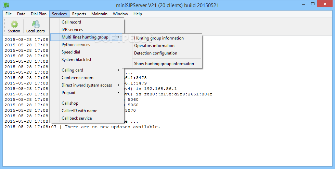Viewport: 335px width, 169px height.
Task: Maximize the miniSIPServer window
Action: pyautogui.click(x=313, y=4)
